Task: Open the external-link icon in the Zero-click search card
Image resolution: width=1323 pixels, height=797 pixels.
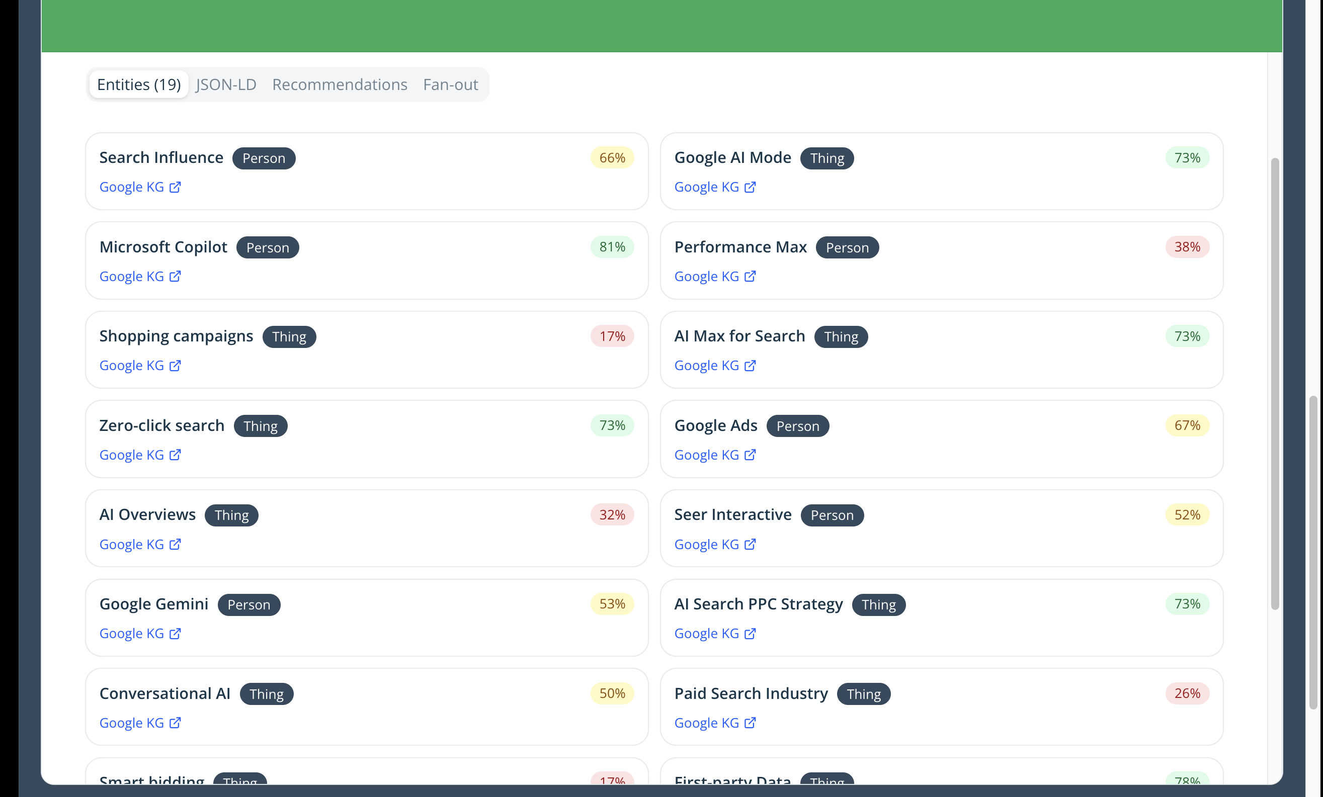Action: [175, 455]
